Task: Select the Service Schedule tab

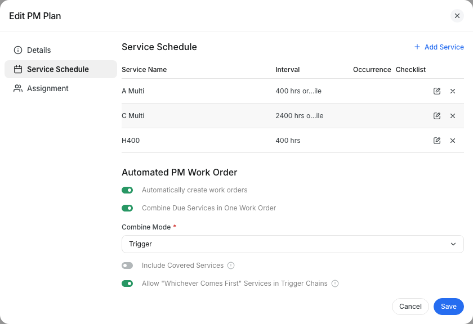Action: [x=61, y=69]
